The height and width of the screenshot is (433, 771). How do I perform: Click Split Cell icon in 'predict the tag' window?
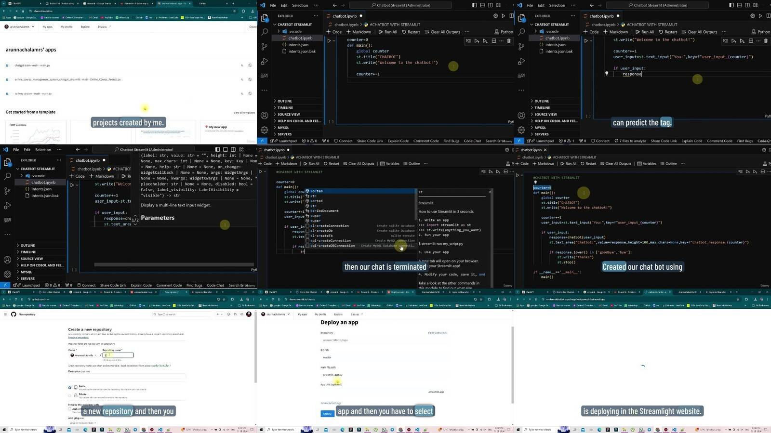[751, 41]
